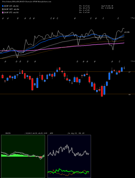
Task: Select the DOW PT: 44.95 label
Action: tap(11, 12)
